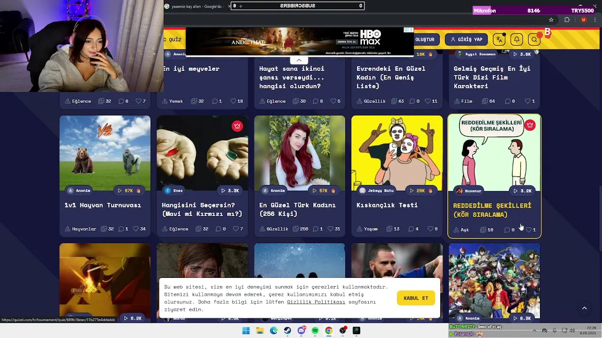
Task: Open the Kıskançlık Testi title
Action: (387, 205)
